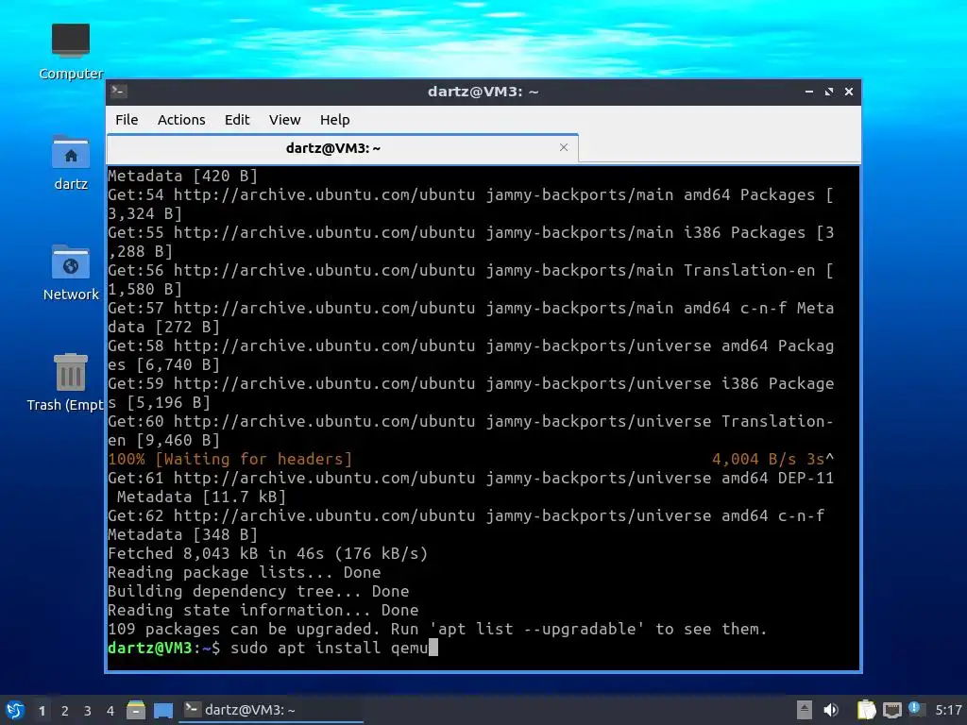
Task: Select the dartz home folder desktop icon
Action: [x=70, y=162]
